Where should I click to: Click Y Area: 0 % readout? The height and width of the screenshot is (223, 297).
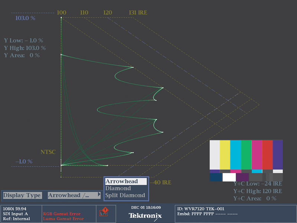(x=22, y=55)
